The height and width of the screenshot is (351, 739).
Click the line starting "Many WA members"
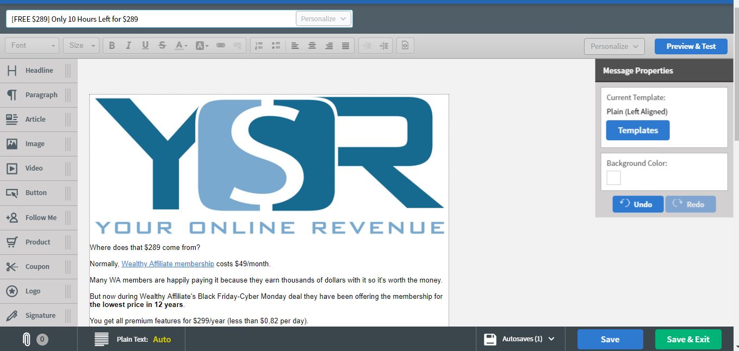click(x=266, y=280)
